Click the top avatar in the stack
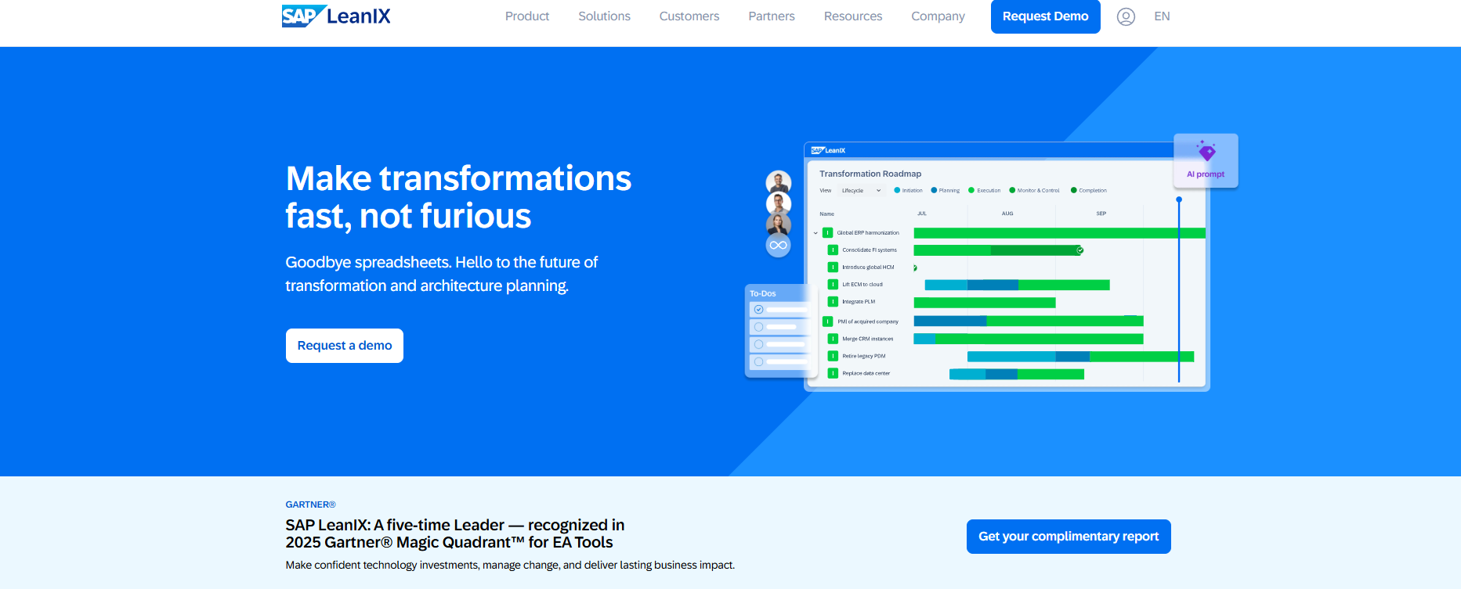The image size is (1461, 589). coord(779,182)
